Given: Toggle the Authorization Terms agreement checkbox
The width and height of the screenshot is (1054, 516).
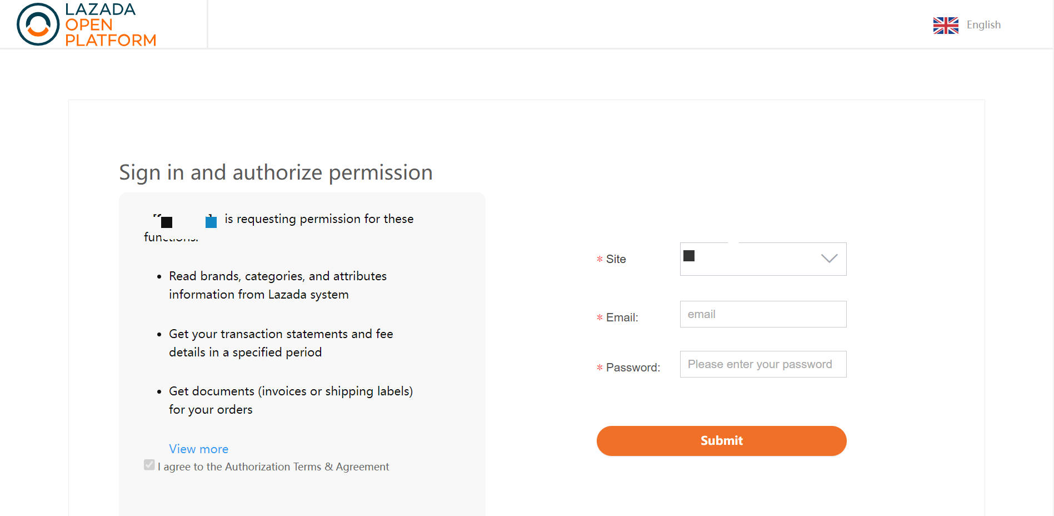Looking at the screenshot, I should (x=149, y=465).
